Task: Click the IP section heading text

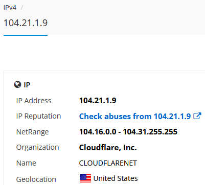Action: coord(27,85)
